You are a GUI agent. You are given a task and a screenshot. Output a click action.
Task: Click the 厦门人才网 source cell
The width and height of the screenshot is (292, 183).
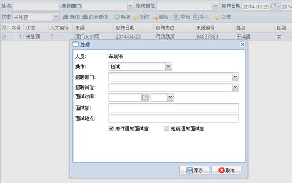[x=87, y=36]
